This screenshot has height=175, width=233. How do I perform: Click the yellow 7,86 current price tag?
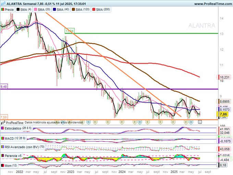[x=223, y=114]
